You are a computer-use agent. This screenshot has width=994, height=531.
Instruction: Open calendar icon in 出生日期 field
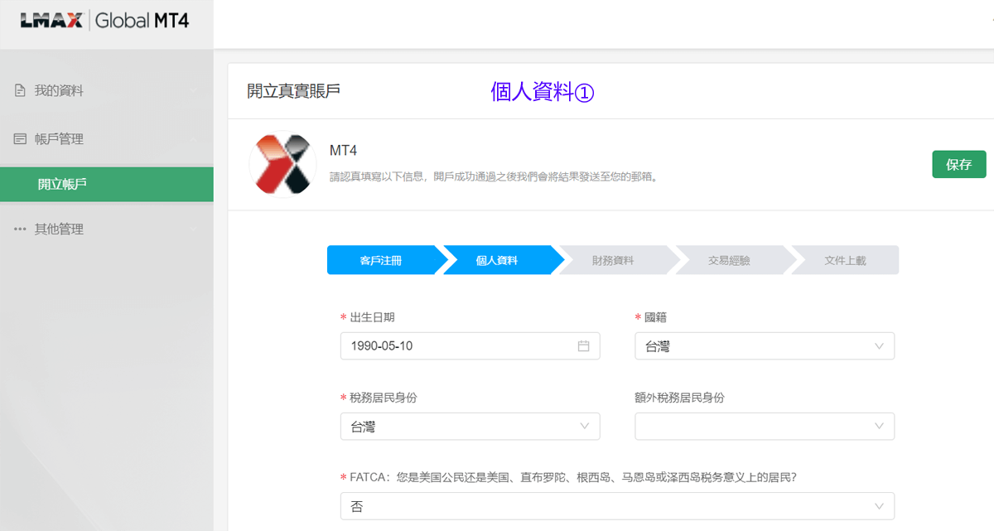[x=583, y=346]
